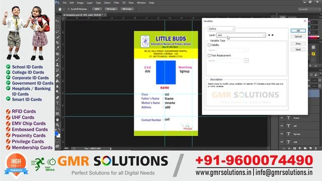Open the Window menu
Viewport: 322px width, 181px height.
tap(141, 3)
